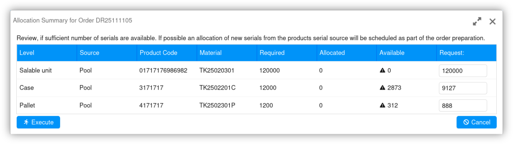Viewport: 513px width, 144px height.
Task: Click the Allocated column header
Action: click(332, 53)
